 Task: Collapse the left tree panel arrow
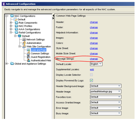53,16
